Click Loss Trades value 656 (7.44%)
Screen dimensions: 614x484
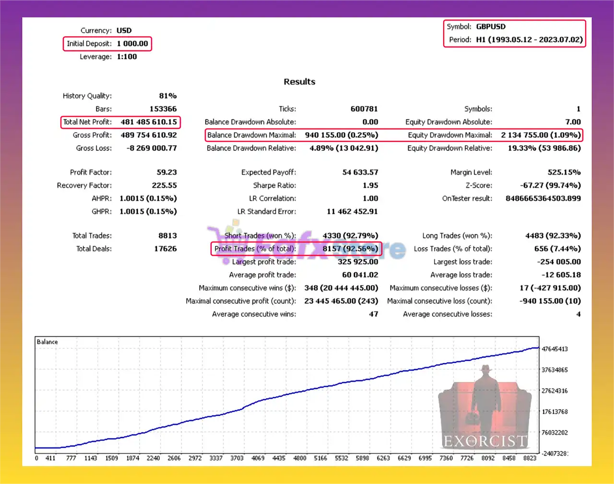(557, 249)
